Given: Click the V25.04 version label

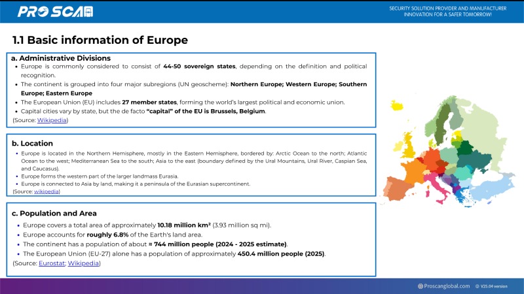Looking at the screenshot, I should (494, 286).
